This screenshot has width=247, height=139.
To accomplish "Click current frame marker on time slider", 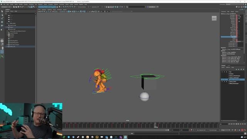I will [x=155, y=125].
